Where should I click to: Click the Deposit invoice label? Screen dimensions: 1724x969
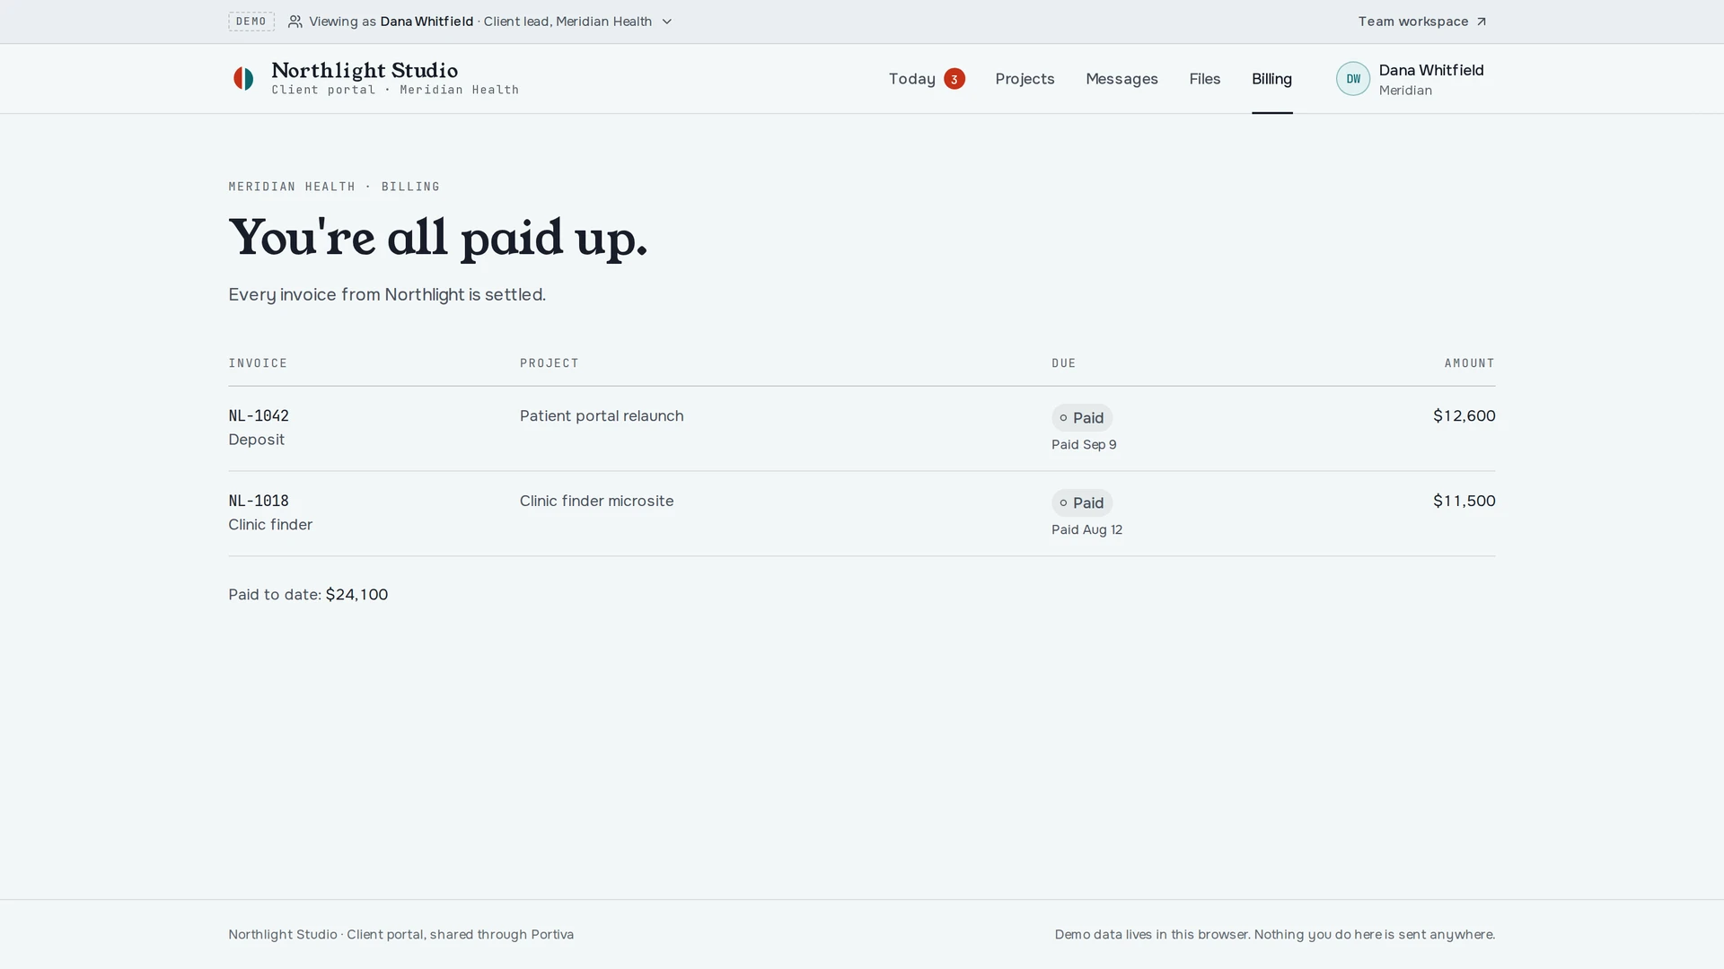click(x=256, y=440)
